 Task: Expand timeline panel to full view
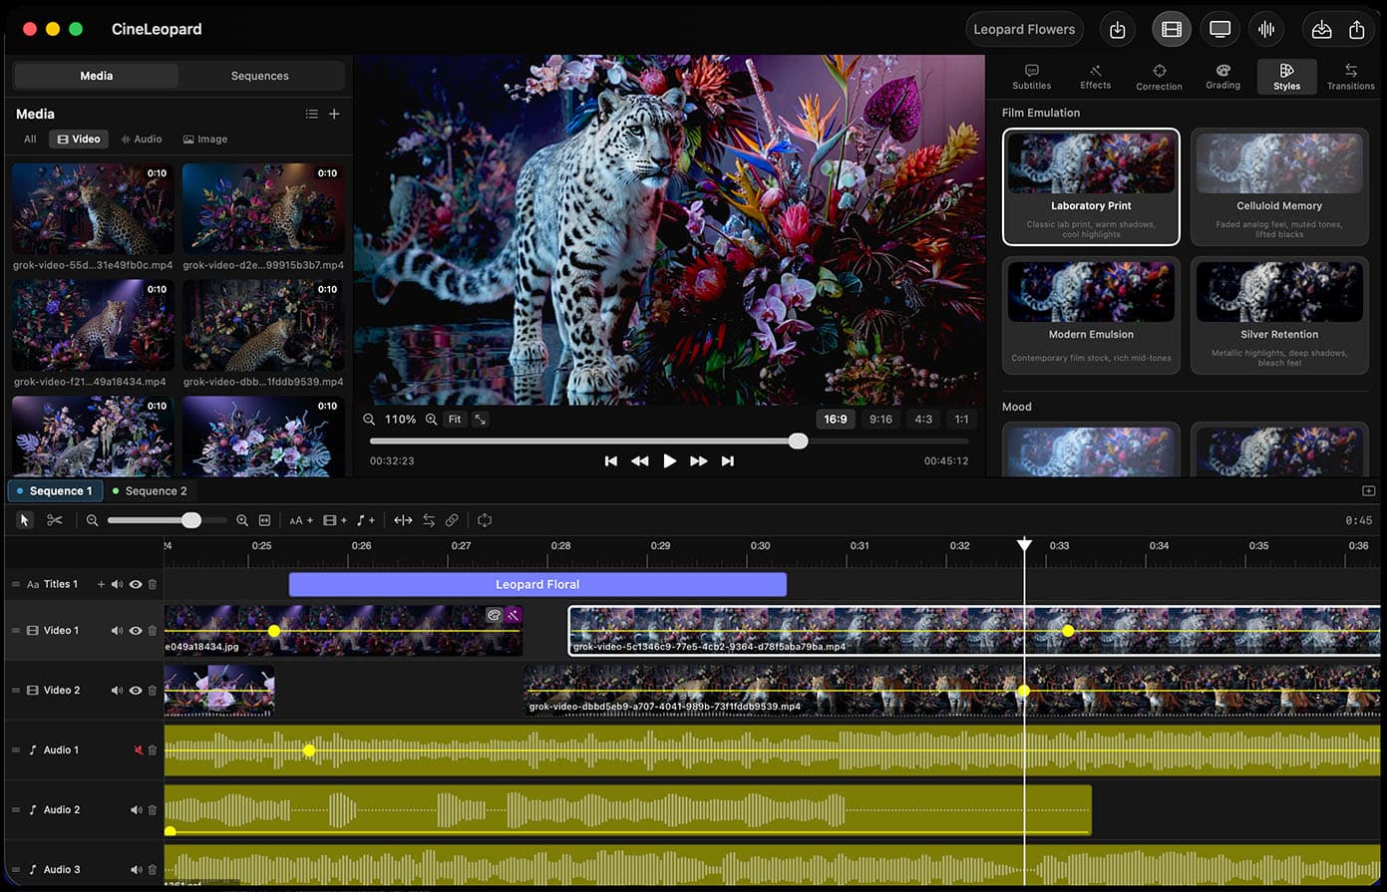pos(1368,490)
